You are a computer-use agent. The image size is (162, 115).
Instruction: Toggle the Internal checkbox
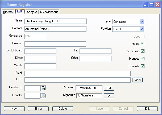point(143,44)
